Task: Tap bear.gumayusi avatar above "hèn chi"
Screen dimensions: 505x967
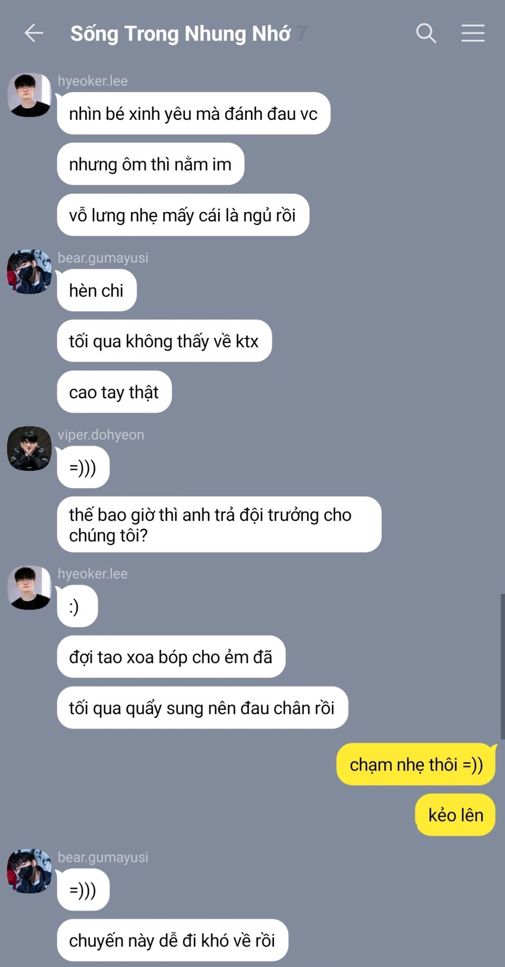Action: coord(29,272)
